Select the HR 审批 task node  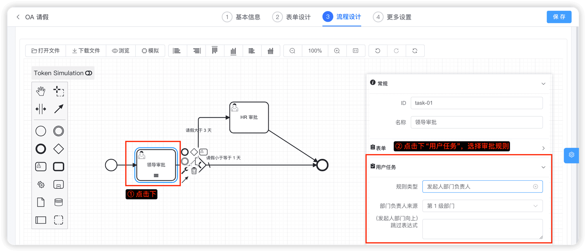click(249, 117)
